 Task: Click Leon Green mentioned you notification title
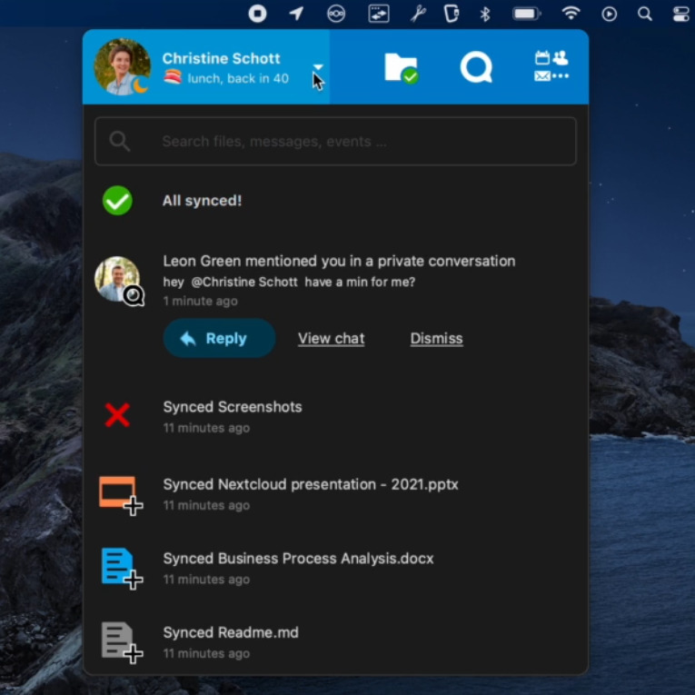pyautogui.click(x=339, y=261)
